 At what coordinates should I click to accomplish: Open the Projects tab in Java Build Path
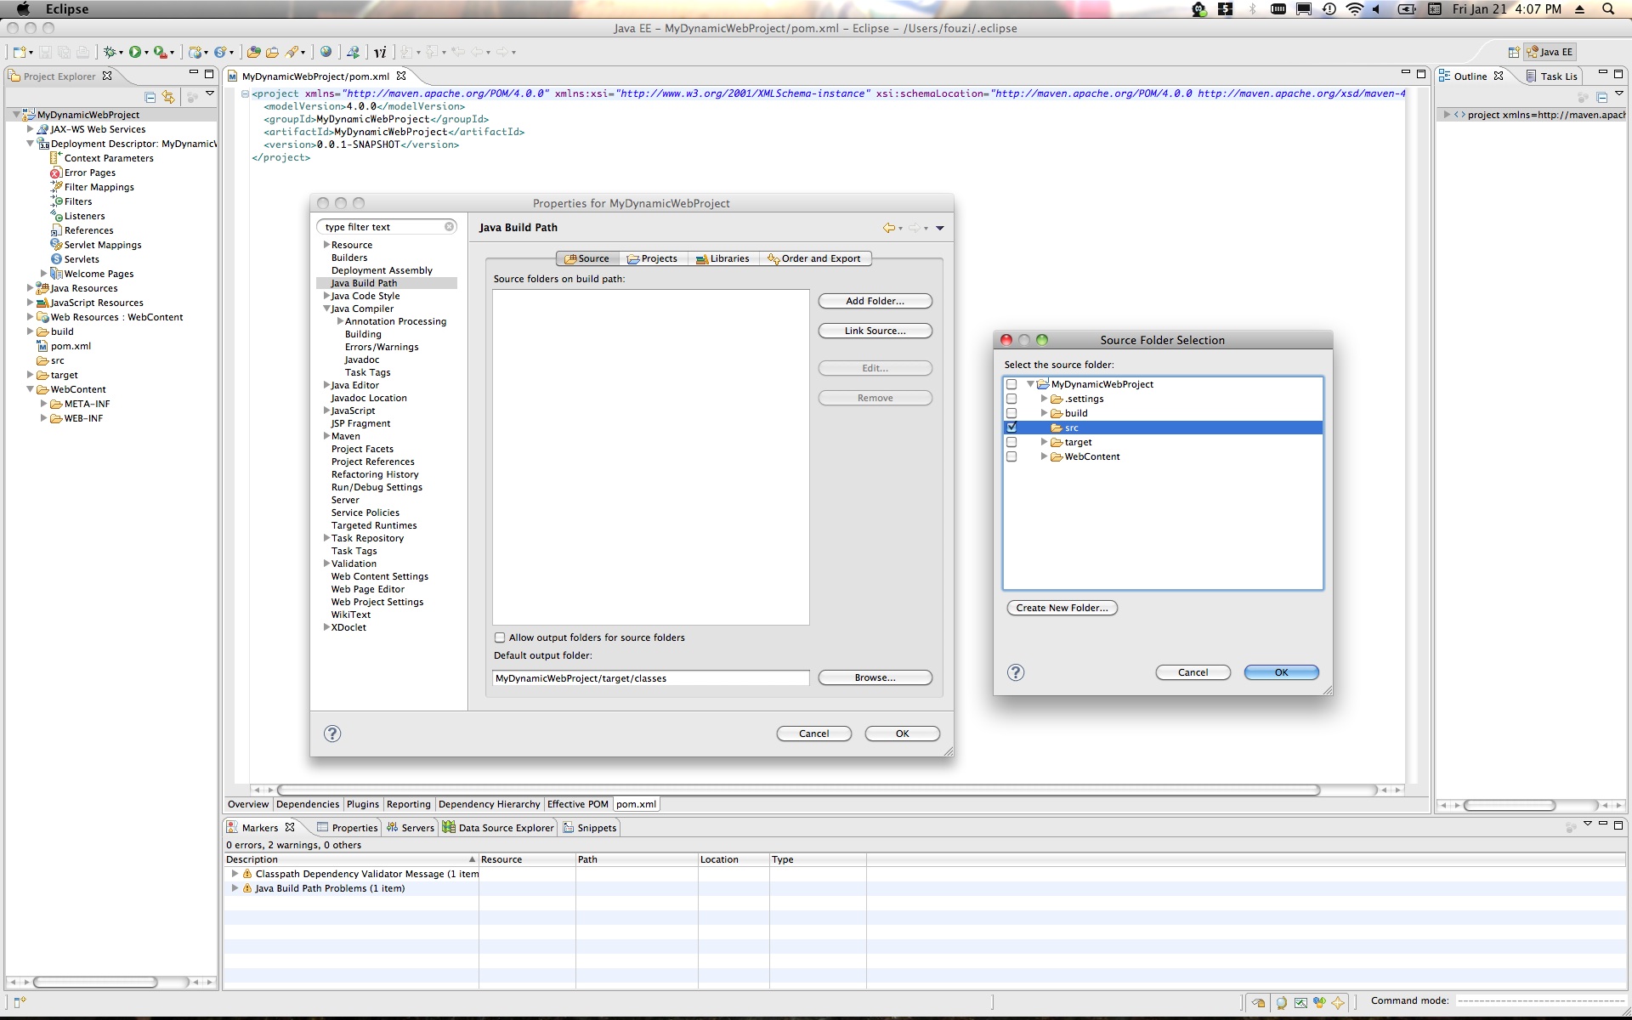coord(652,258)
